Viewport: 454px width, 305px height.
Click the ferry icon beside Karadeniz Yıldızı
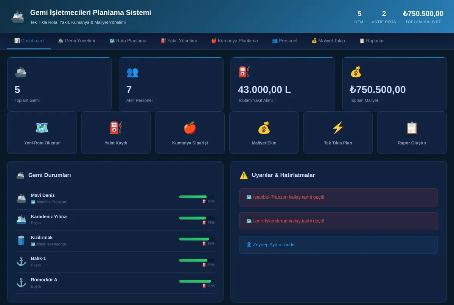pos(21,219)
